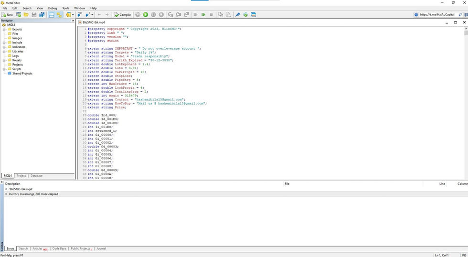
Task: Open the dropdown arrow beside the bookmark icon
Action: [73, 15]
